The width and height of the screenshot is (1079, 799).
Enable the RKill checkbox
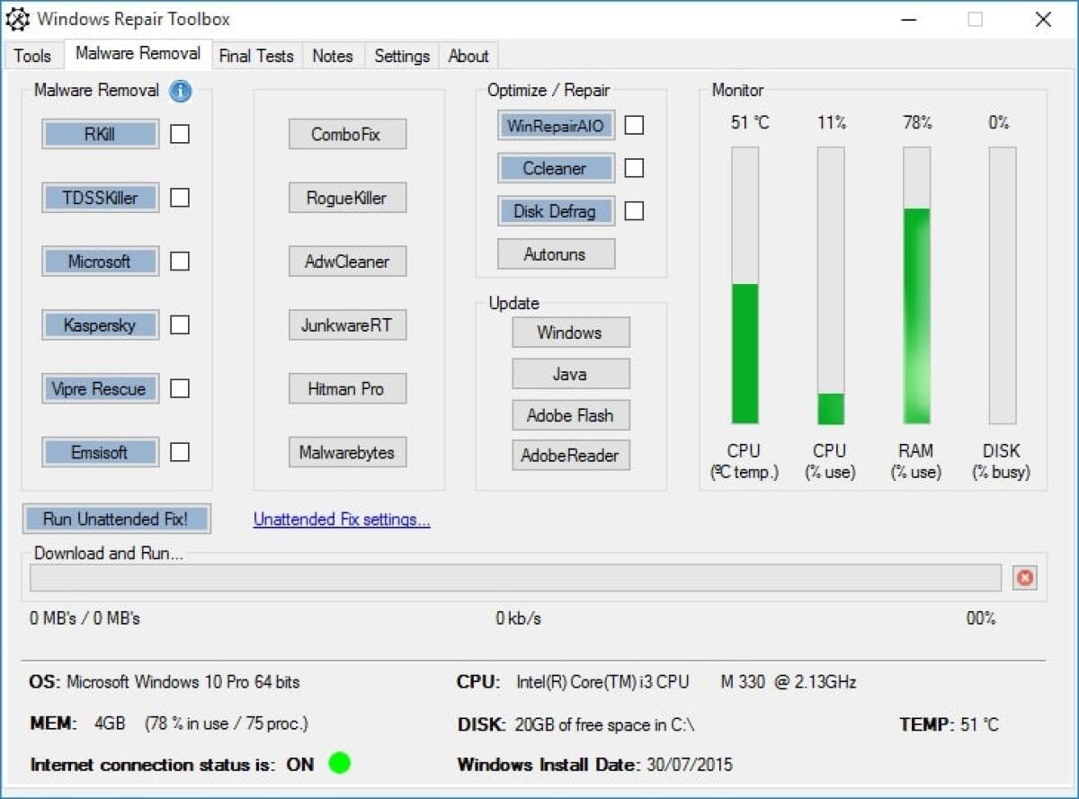pos(179,133)
